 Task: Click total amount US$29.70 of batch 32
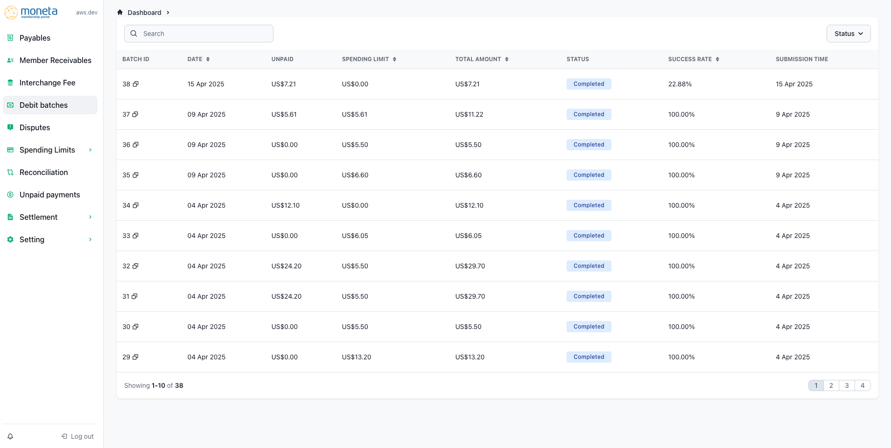coord(470,266)
